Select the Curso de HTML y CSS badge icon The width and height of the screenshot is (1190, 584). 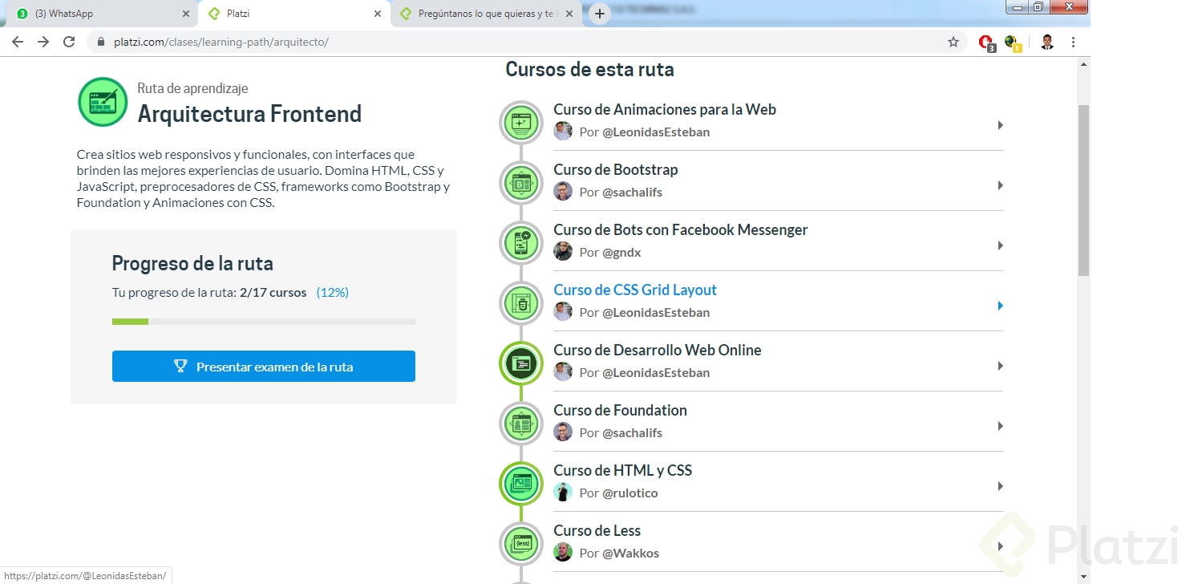[x=521, y=485]
